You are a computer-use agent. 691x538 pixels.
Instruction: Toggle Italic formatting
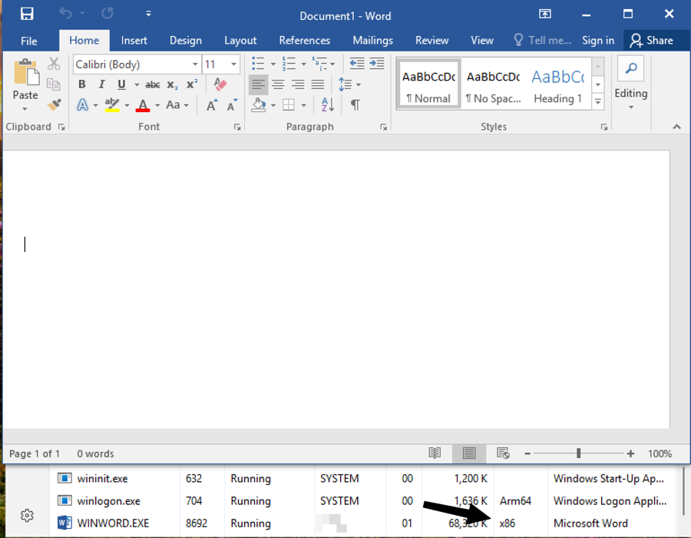point(102,84)
